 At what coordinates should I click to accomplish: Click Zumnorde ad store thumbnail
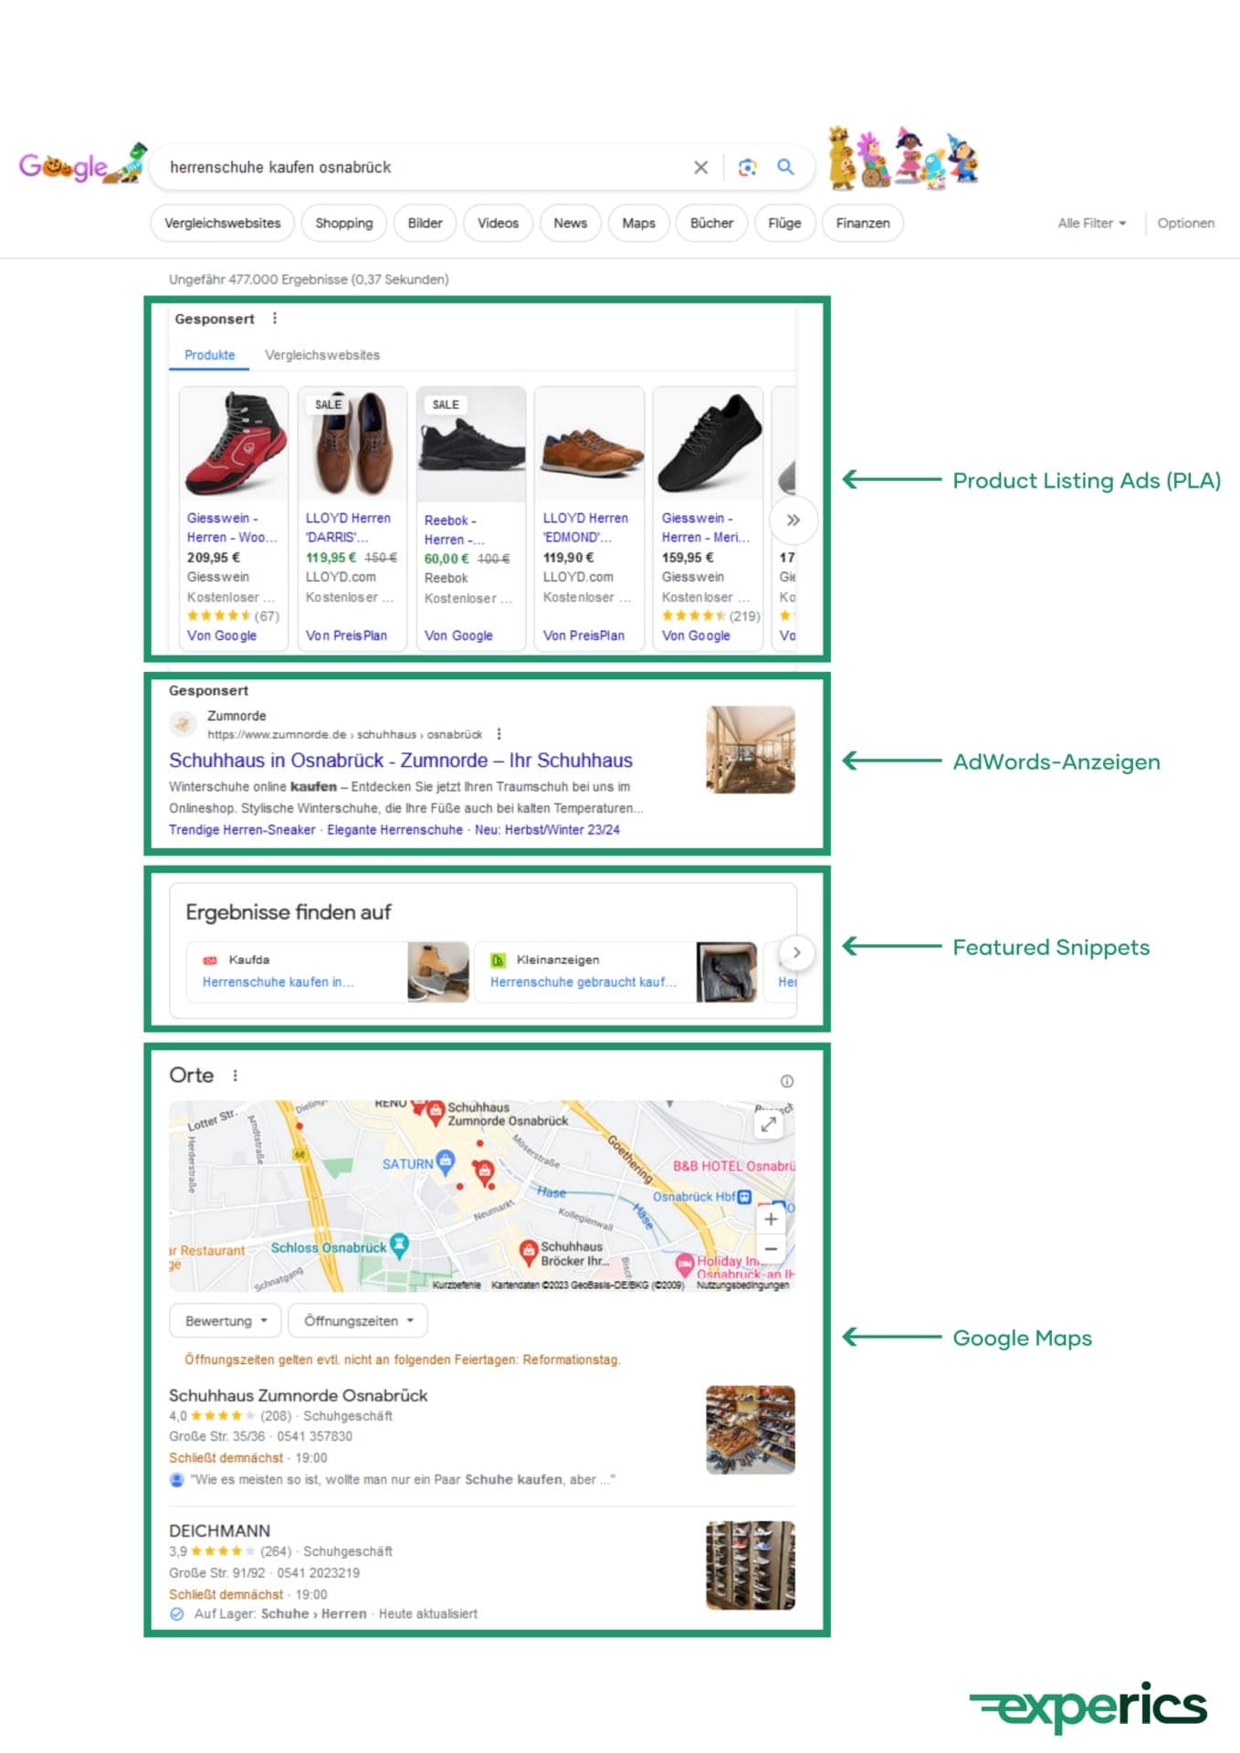coord(751,750)
